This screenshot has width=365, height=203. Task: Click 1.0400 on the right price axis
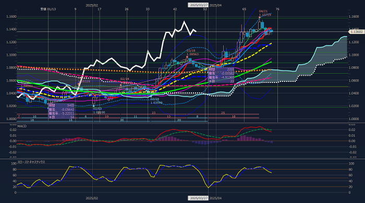(354, 93)
